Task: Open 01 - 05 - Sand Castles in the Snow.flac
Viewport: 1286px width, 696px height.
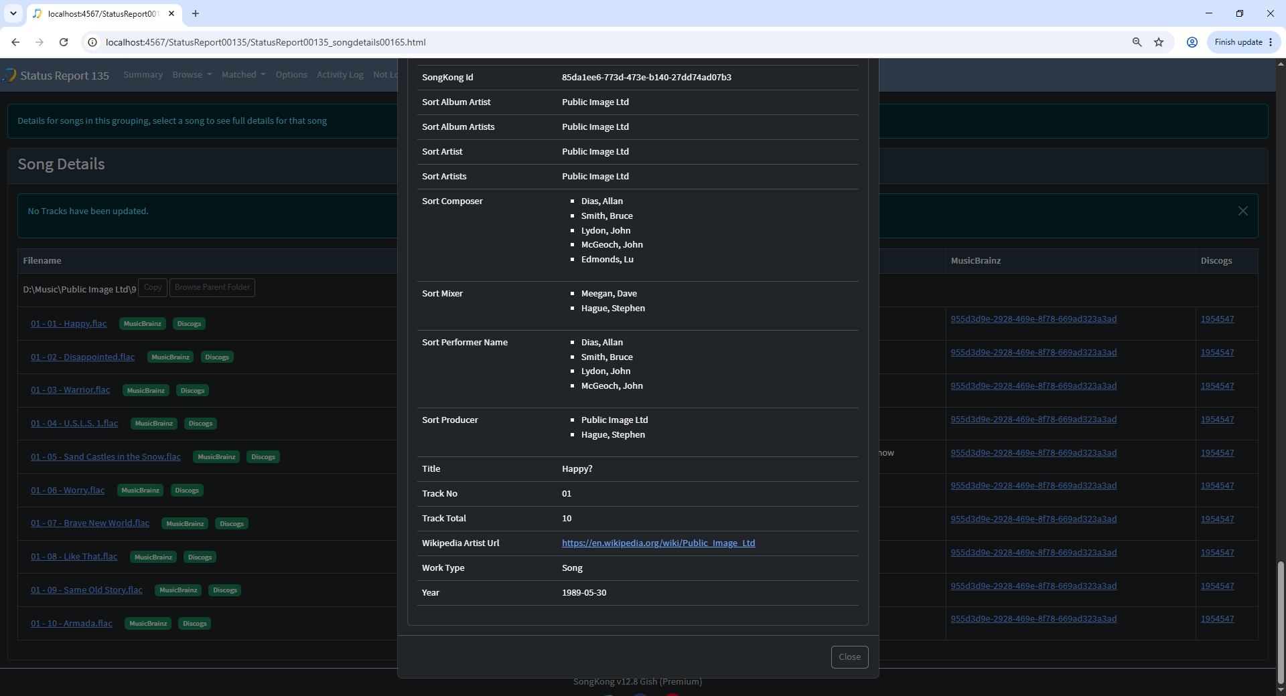Action: 106,457
